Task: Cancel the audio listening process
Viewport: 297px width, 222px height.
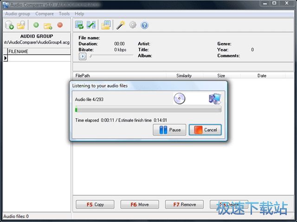Action: pos(205,130)
